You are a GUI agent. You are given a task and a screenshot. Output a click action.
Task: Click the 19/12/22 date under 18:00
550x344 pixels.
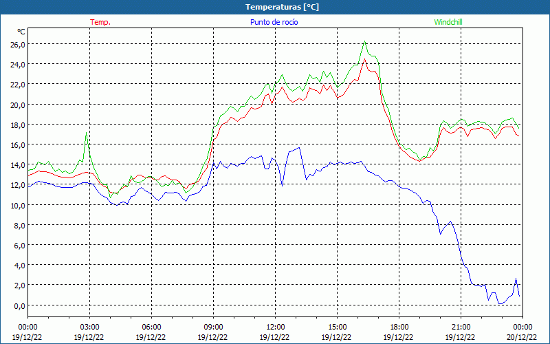point(398,337)
